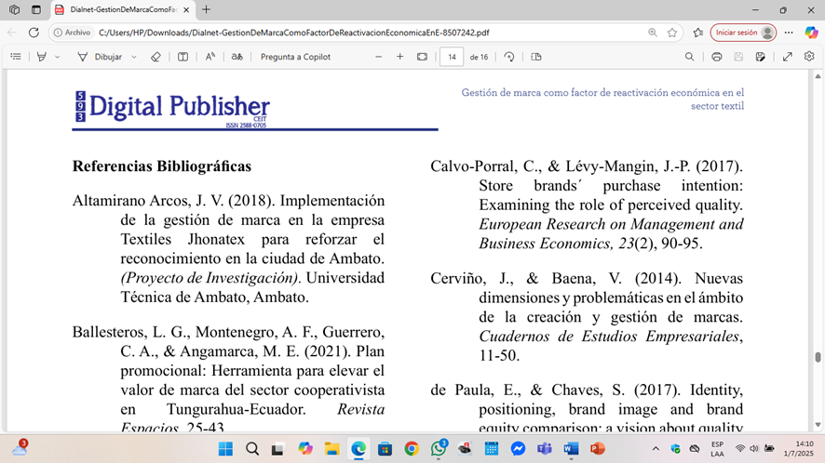Open the translate tool in PDF toolbar
This screenshot has height=463, width=825.
[x=237, y=57]
